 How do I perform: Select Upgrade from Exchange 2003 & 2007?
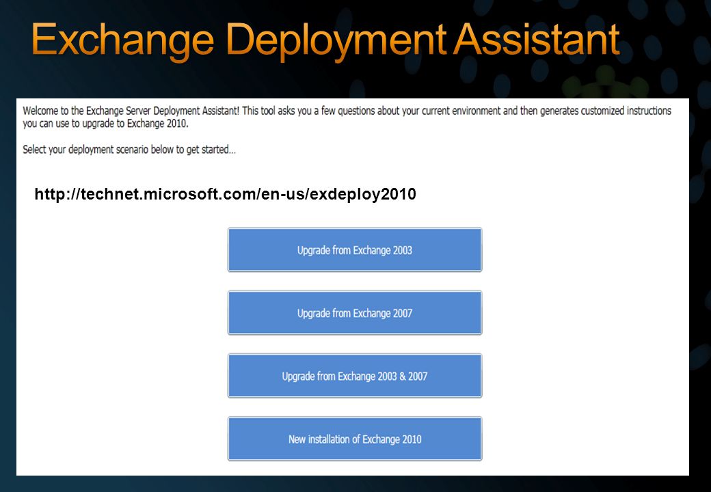[x=355, y=376]
